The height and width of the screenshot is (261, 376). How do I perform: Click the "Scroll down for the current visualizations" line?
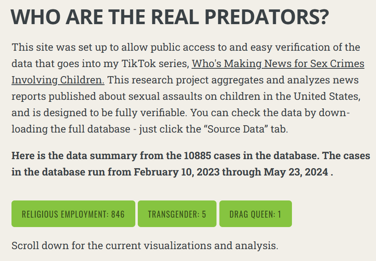tap(145, 246)
